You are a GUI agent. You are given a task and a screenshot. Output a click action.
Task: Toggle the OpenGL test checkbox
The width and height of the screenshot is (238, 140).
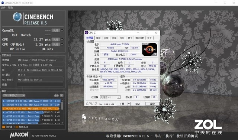pyautogui.click(x=62, y=30)
